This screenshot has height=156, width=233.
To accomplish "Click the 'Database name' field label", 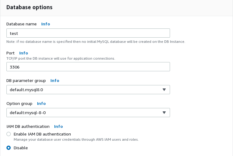I will (21, 24).
